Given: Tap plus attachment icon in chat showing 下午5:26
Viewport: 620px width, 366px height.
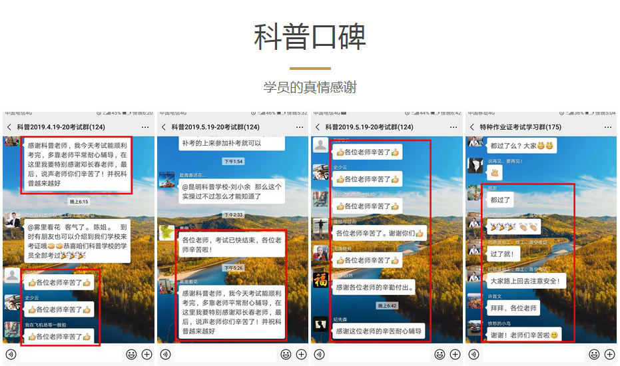Looking at the screenshot, I should coord(301,355).
